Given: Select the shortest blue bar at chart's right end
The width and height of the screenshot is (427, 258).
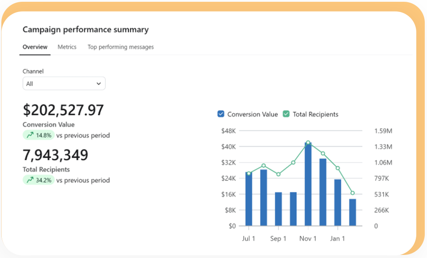Looking at the screenshot, I should [352, 212].
